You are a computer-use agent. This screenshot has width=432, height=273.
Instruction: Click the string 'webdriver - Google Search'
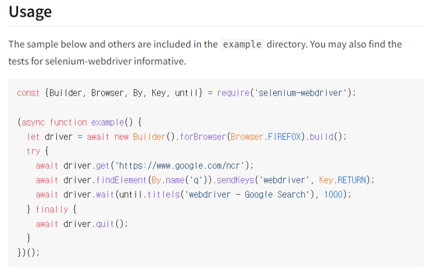pos(247,195)
